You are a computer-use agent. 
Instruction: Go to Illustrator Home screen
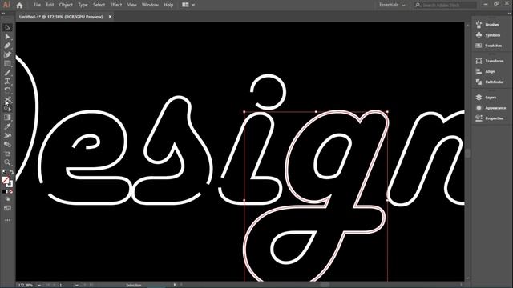click(19, 6)
